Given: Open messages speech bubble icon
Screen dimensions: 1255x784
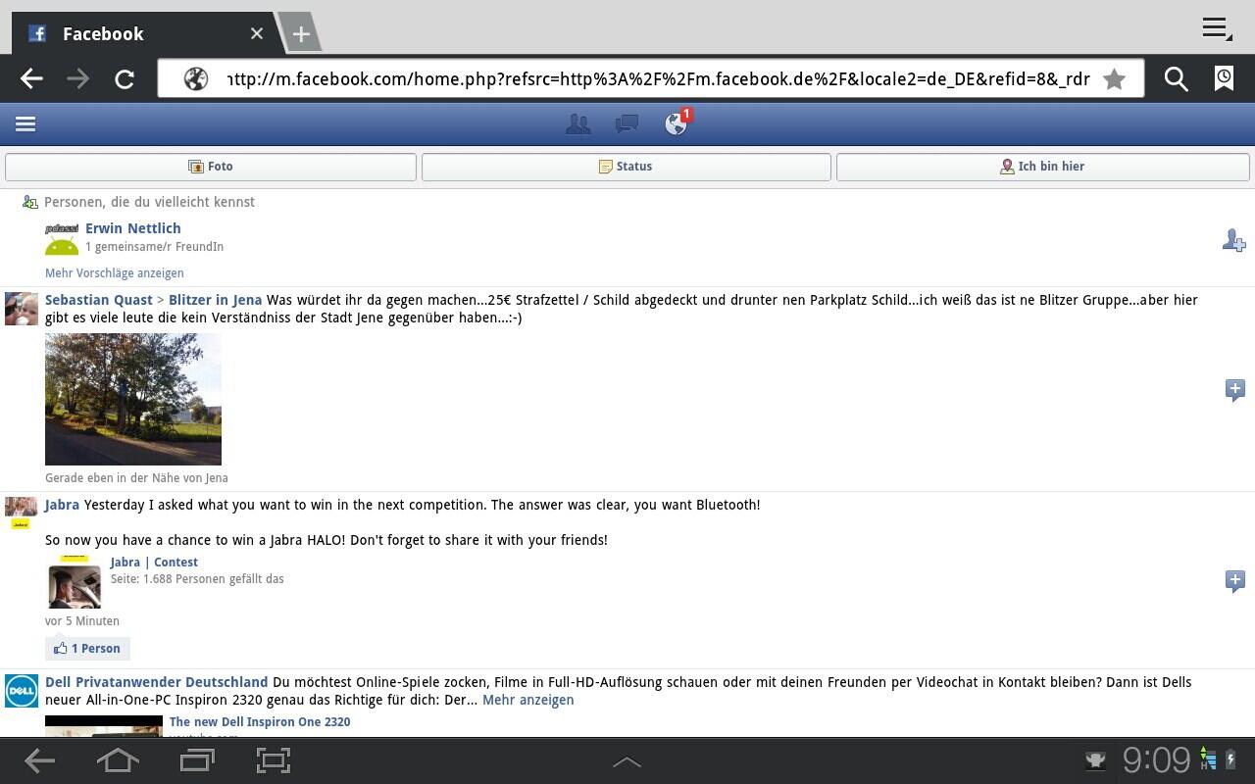Looking at the screenshot, I should 627,123.
